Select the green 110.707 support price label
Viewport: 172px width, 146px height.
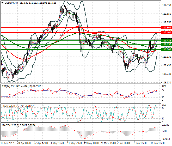tap(167, 50)
